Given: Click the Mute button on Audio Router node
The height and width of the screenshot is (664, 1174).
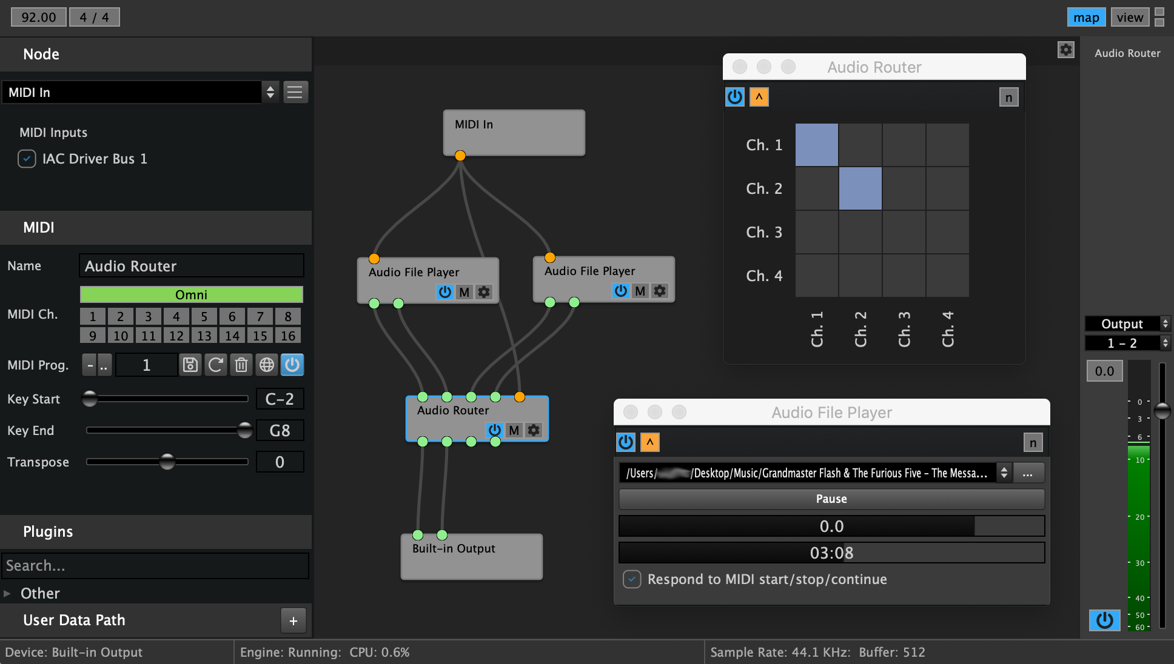Looking at the screenshot, I should tap(514, 430).
